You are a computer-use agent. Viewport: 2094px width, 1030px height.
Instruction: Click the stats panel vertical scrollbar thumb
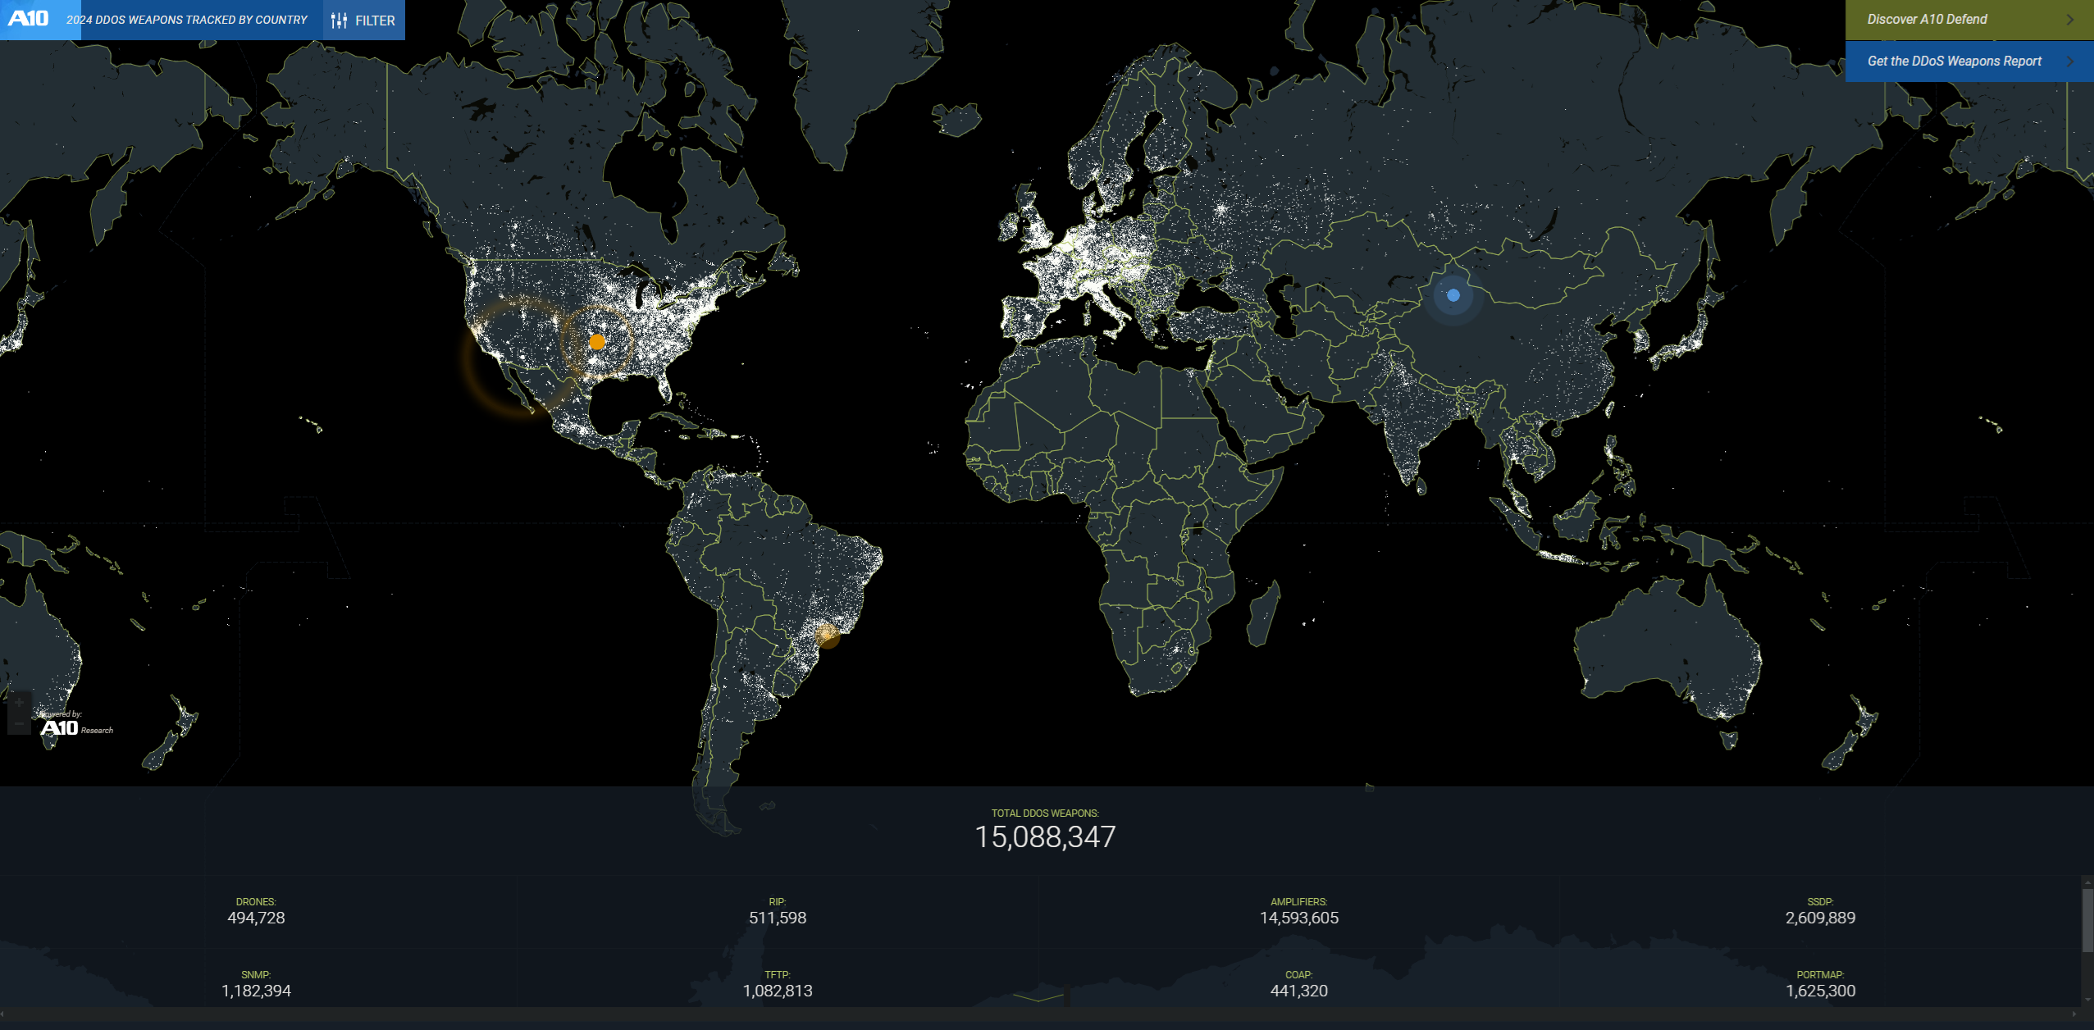tap(2087, 918)
